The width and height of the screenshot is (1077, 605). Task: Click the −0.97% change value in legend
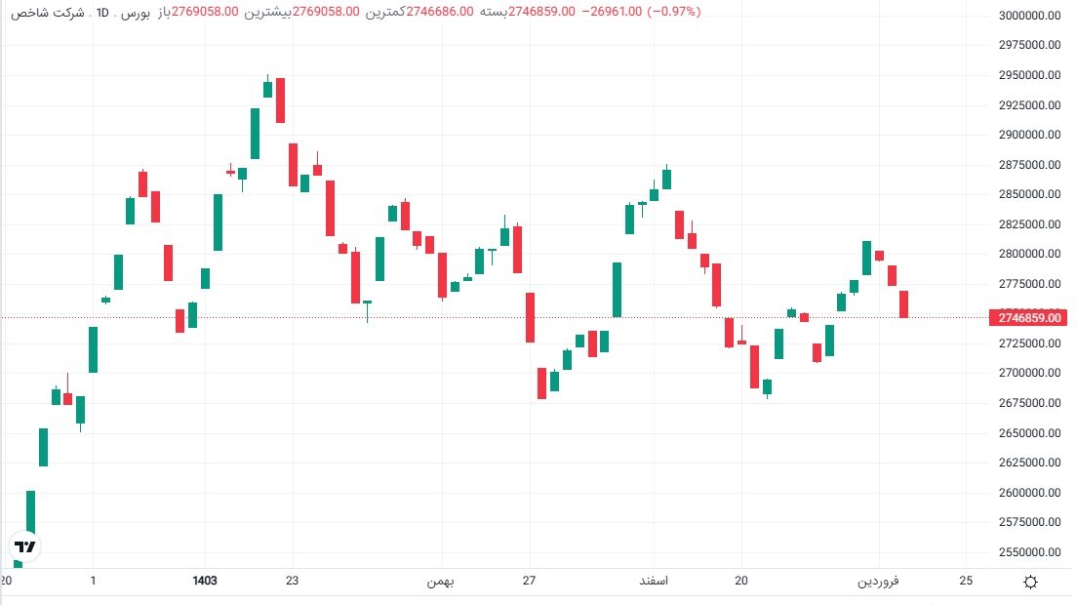(x=675, y=12)
